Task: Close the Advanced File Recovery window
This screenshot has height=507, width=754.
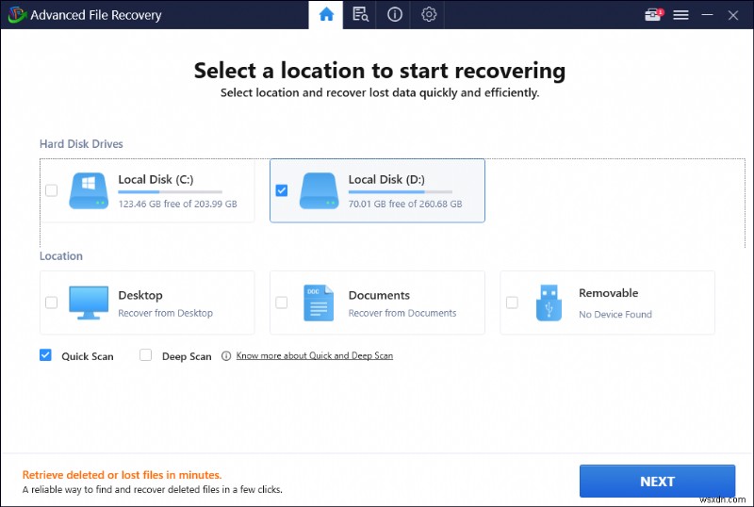Action: pyautogui.click(x=733, y=15)
